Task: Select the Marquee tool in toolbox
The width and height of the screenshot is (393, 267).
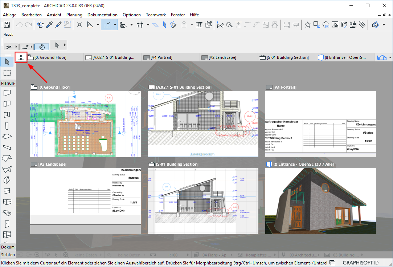Action: click(7, 73)
